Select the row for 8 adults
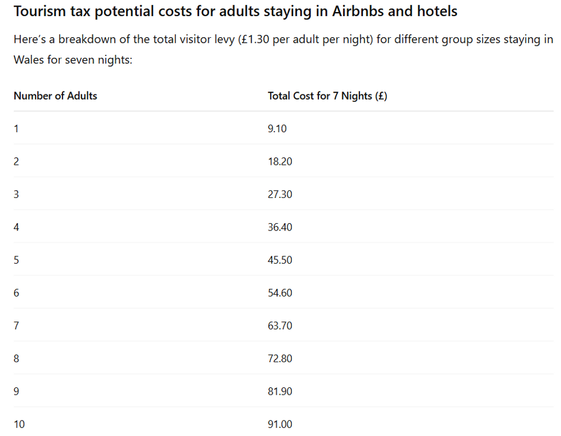561x436 pixels. 16,359
